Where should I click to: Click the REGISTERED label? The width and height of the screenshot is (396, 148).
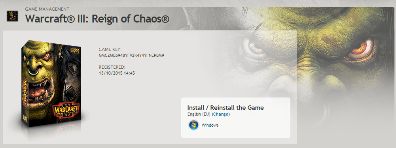pos(112,67)
